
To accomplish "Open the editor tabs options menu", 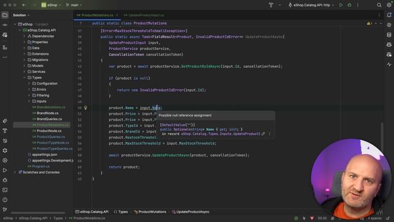I will 379,15.
